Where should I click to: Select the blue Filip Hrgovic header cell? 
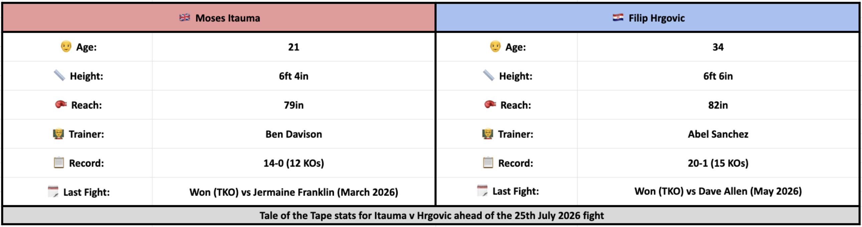(x=648, y=18)
